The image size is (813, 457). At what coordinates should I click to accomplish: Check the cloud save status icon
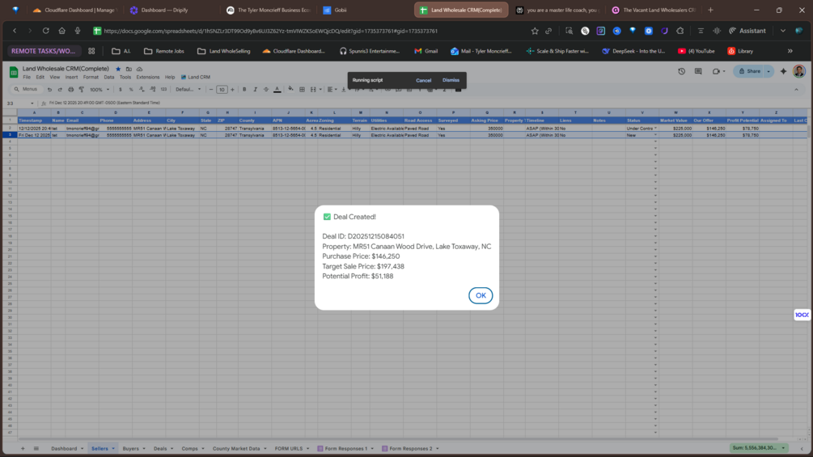(x=139, y=69)
